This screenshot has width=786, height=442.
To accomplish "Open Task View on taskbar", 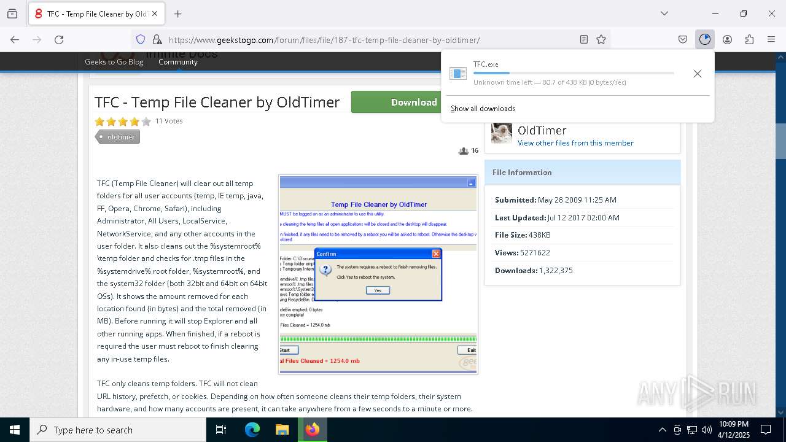I will [221, 430].
